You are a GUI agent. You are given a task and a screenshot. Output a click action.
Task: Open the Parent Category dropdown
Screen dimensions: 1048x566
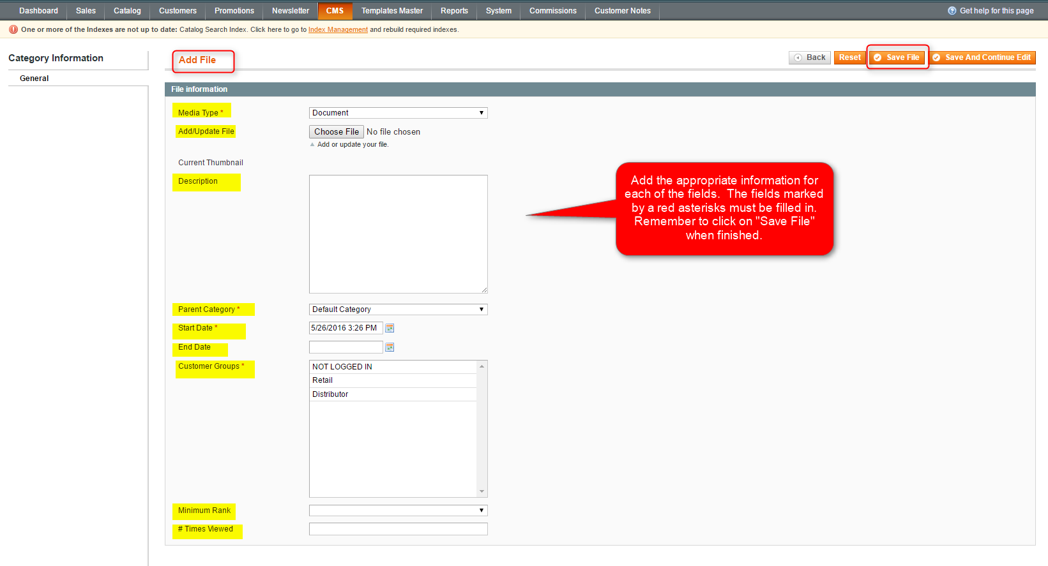(x=398, y=309)
